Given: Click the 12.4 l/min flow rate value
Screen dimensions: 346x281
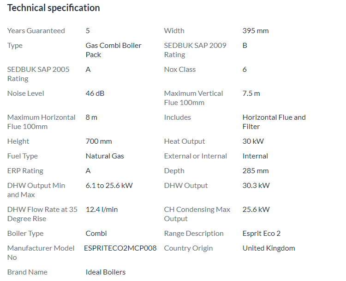Looking at the screenshot, I should point(101,210).
